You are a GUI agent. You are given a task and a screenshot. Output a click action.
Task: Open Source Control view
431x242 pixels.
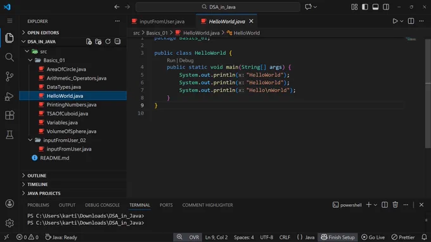(10, 76)
